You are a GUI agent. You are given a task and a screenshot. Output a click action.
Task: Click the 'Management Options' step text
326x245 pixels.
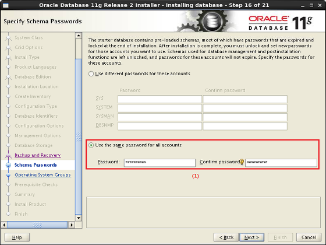click(38, 135)
